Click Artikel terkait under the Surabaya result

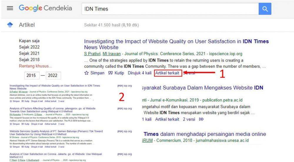[167, 119]
